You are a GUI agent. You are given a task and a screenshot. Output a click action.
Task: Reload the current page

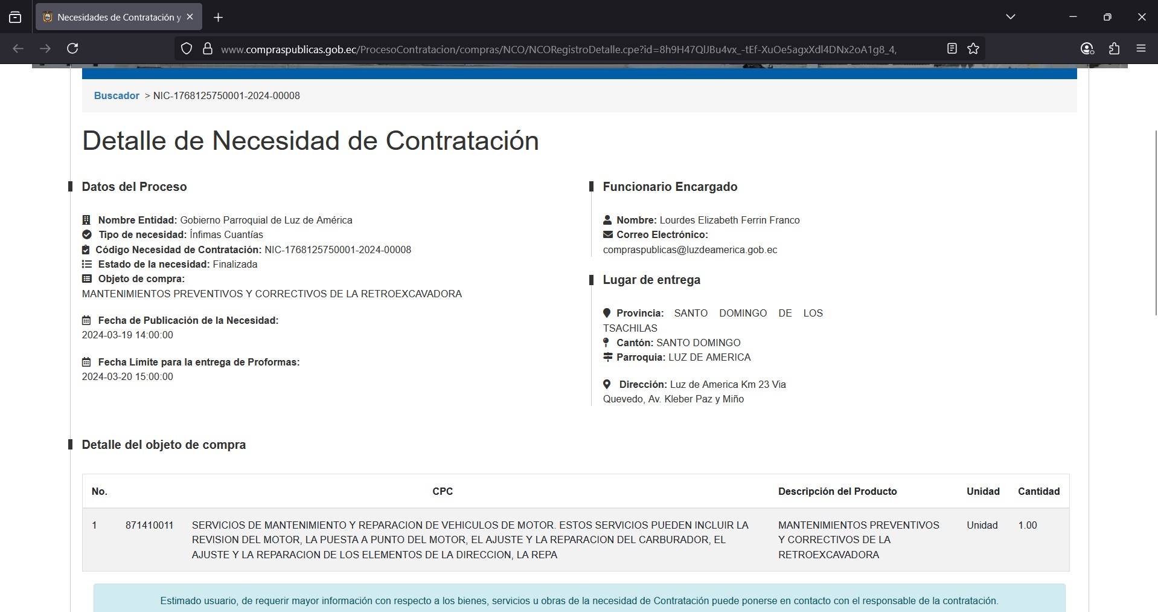click(72, 48)
